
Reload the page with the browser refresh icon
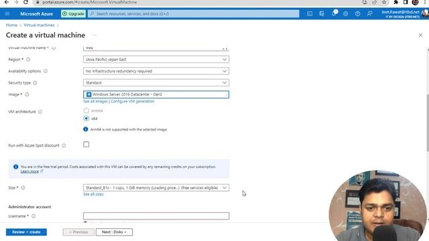tap(25, 2)
